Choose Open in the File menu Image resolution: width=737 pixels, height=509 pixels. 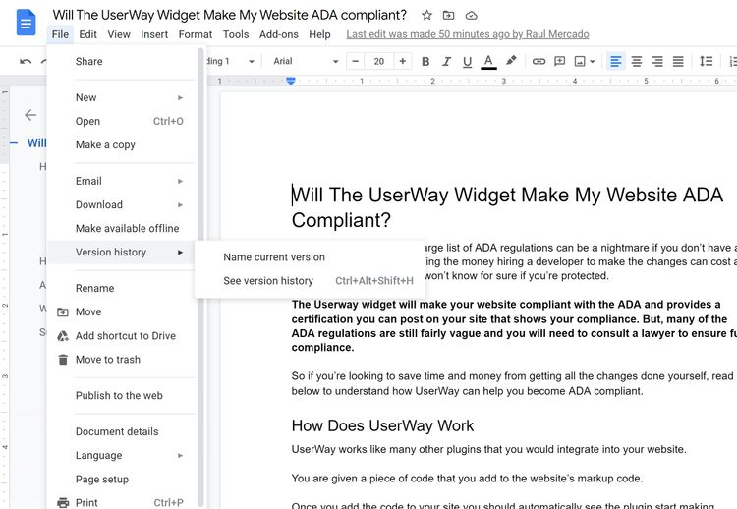[121, 121]
